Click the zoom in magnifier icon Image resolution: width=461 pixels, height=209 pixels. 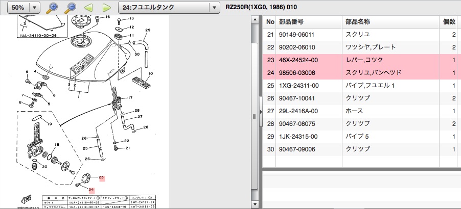52,8
